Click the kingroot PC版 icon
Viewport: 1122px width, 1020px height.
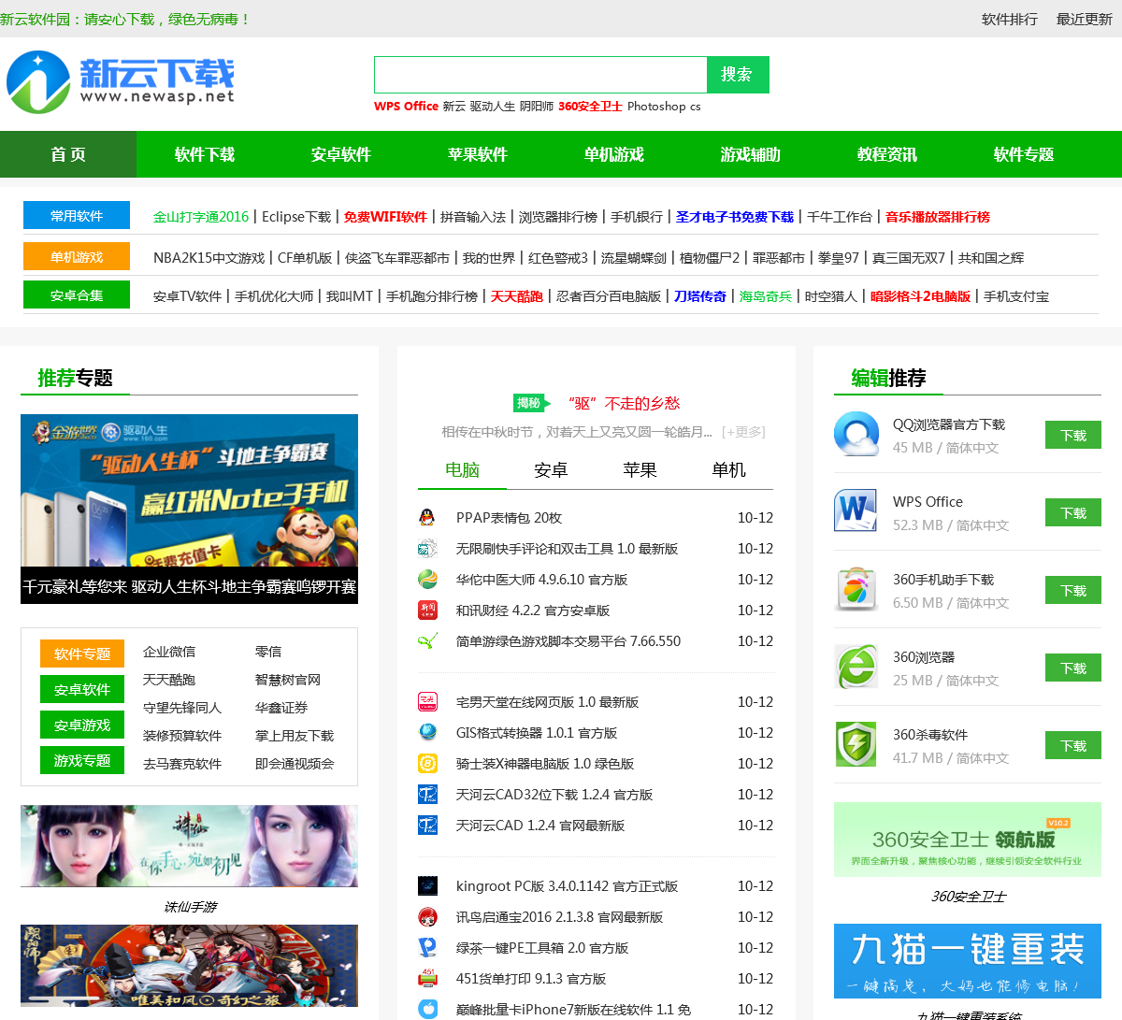pyautogui.click(x=427, y=886)
